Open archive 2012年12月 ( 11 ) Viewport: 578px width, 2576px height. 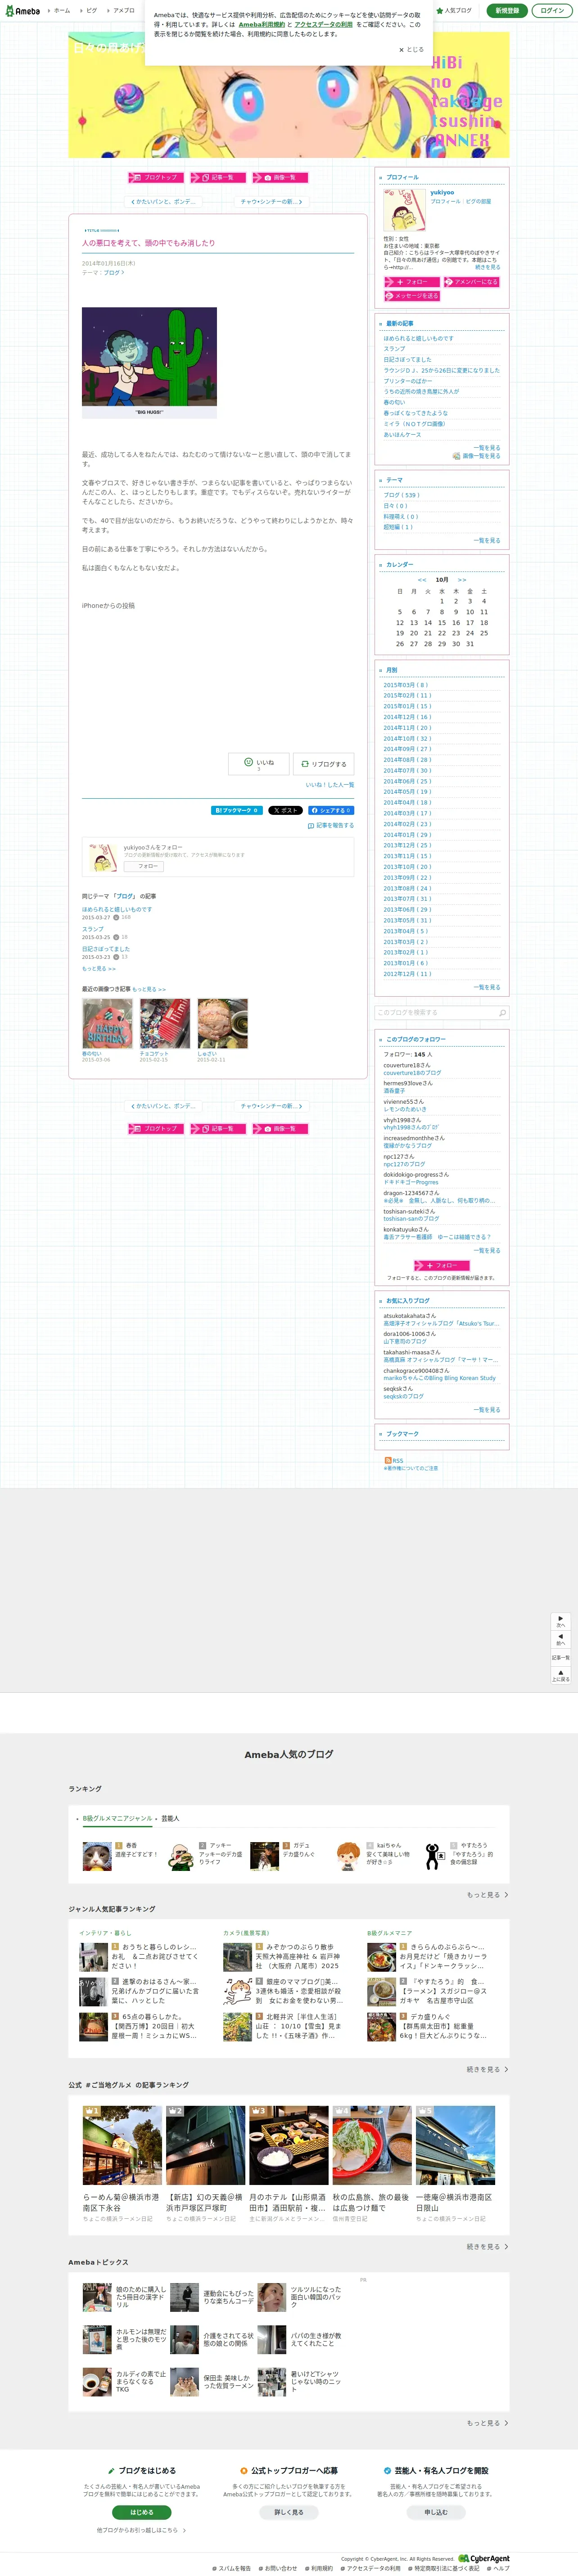pyautogui.click(x=407, y=974)
